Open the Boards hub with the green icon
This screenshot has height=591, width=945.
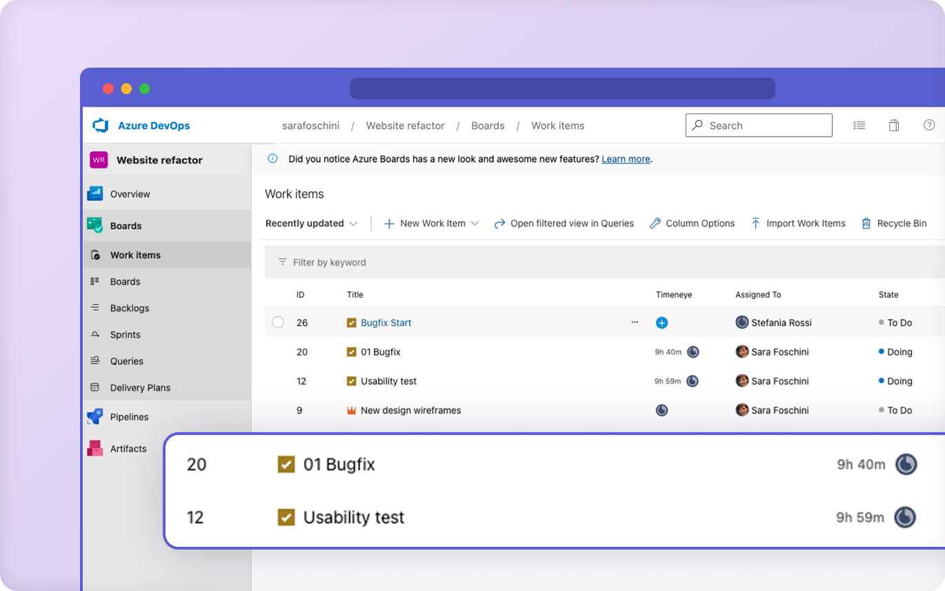coord(126,226)
